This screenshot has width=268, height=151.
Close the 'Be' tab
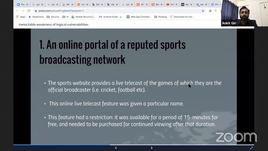pos(162,5)
